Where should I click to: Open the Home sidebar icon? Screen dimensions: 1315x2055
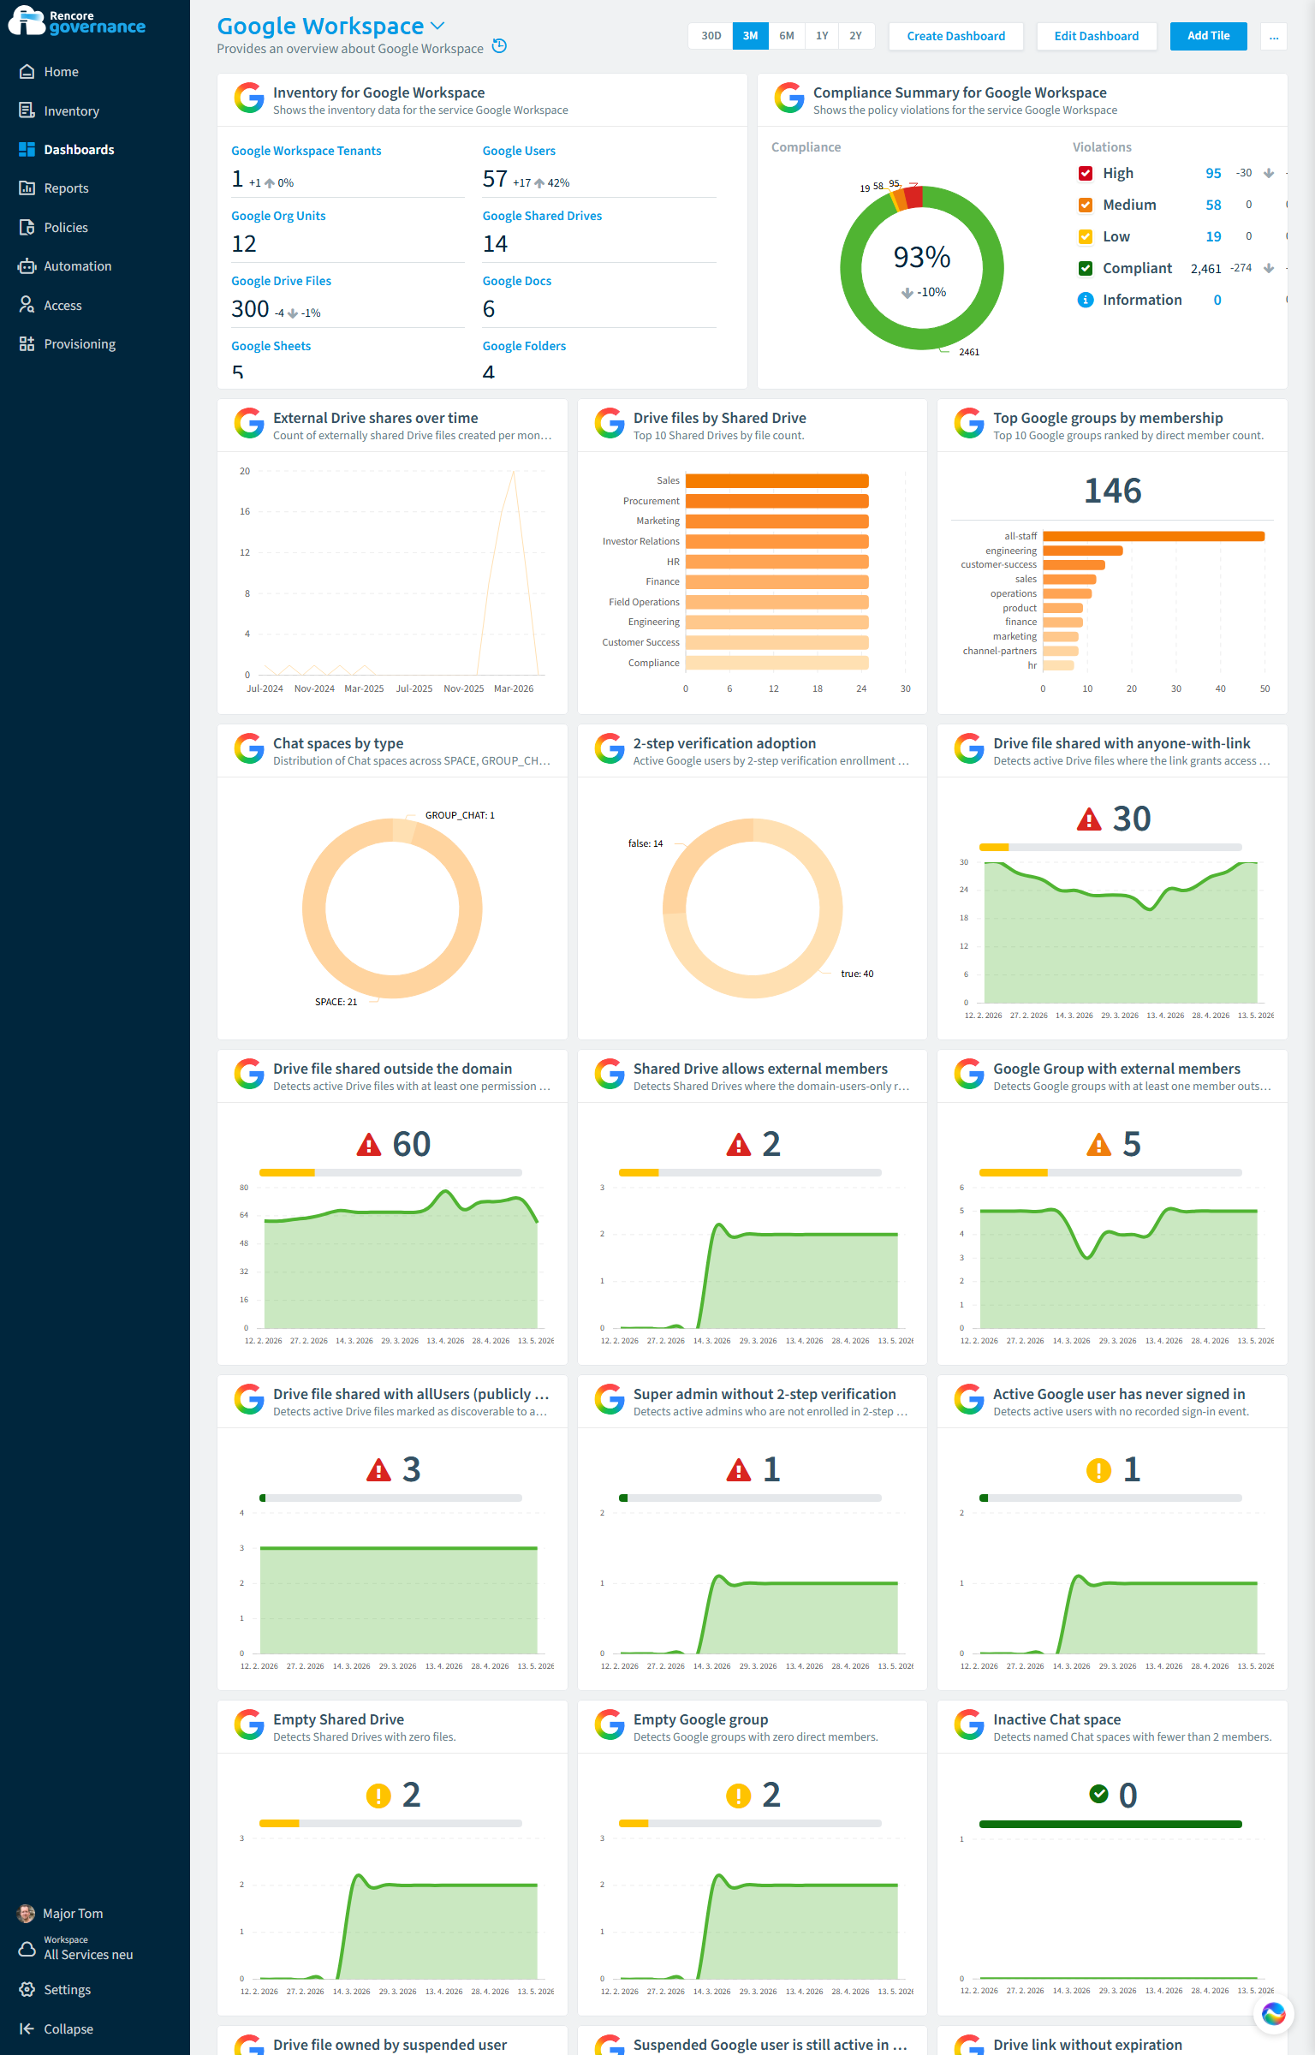(27, 72)
